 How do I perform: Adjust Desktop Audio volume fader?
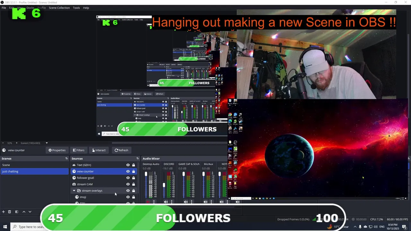point(146,174)
